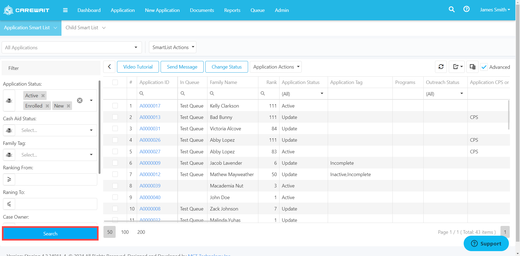Click search icon in Rank filter
The image size is (520, 256).
coord(263,93)
